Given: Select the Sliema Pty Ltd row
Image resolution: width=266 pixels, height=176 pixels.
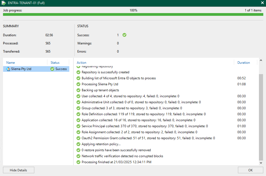Looking at the screenshot, I should pos(36,69).
